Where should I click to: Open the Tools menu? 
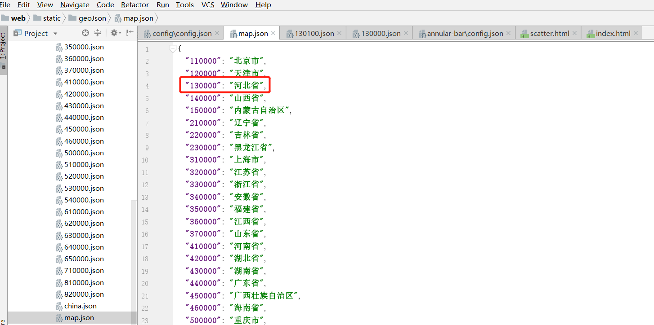pyautogui.click(x=185, y=5)
